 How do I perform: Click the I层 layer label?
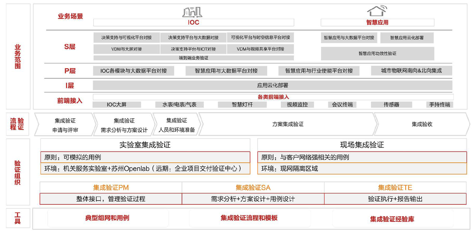(x=70, y=86)
